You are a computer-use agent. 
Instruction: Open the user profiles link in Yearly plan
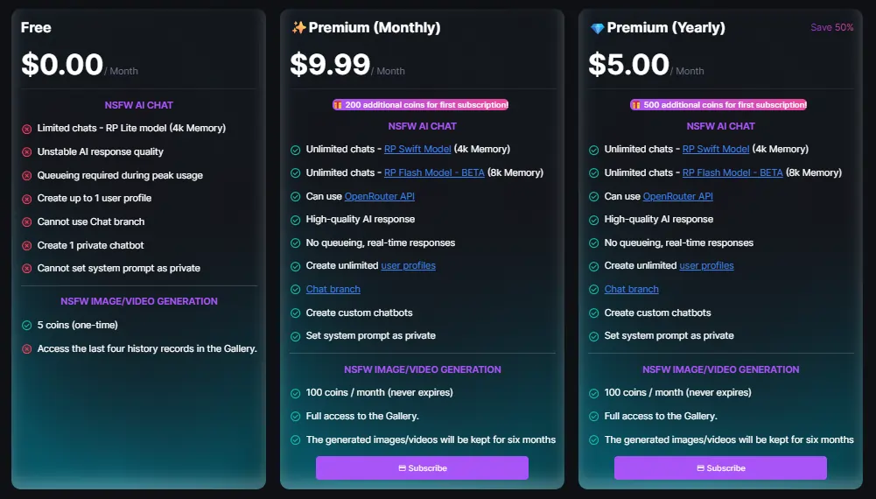coord(706,266)
